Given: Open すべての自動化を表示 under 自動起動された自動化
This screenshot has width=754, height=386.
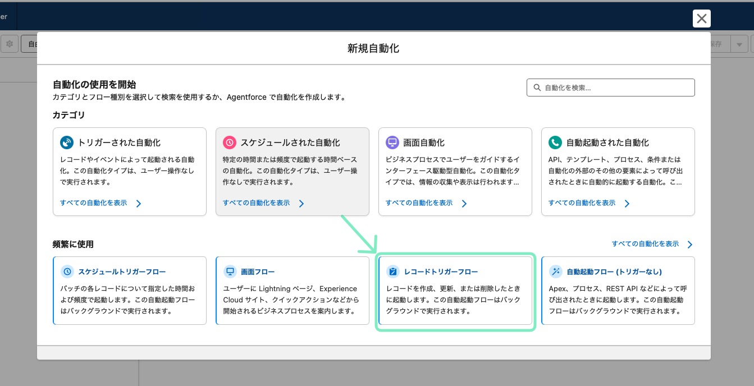Looking at the screenshot, I should [582, 203].
